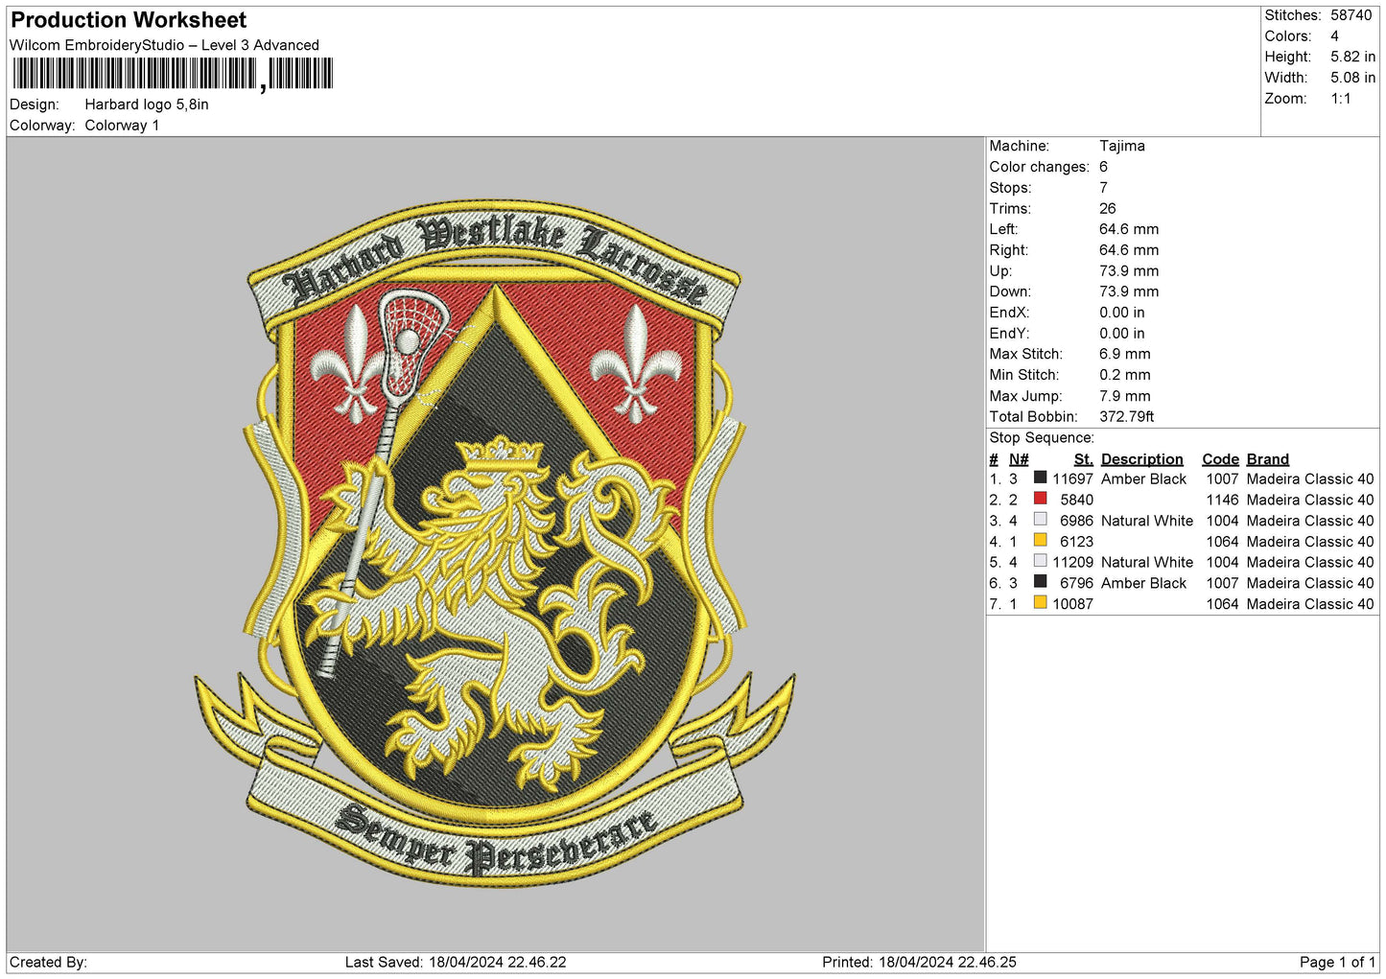Screen dimensions: 1386x979
Task: Click the Up: label
Action: [x=1001, y=271]
